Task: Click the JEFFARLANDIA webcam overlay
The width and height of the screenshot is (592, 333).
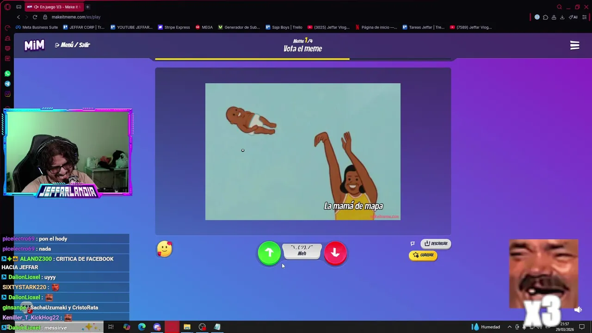Action: (x=68, y=152)
